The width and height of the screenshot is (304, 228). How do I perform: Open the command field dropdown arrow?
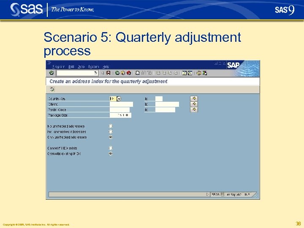pyautogui.click(x=95, y=73)
